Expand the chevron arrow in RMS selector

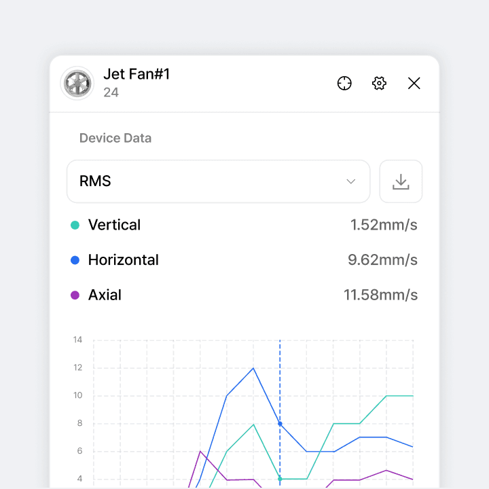(x=351, y=181)
